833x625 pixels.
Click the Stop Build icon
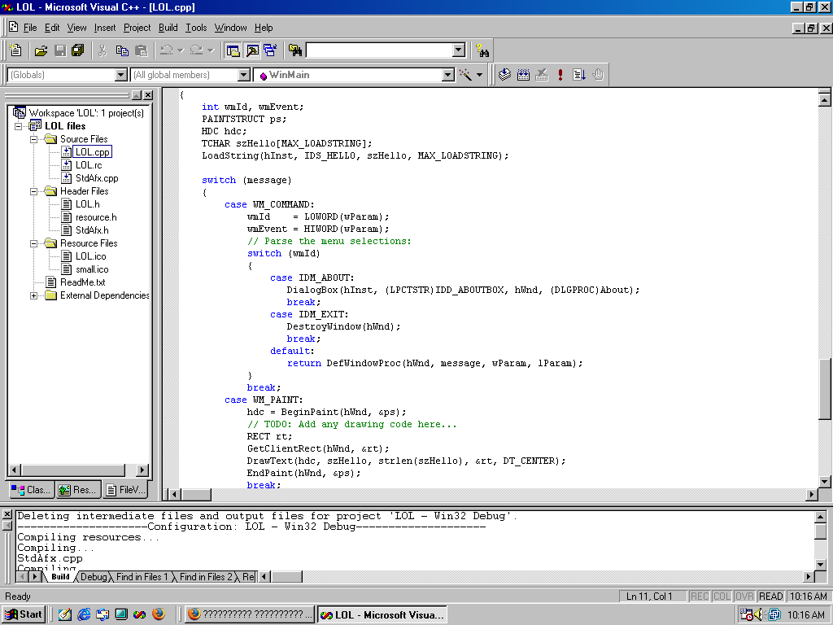542,75
